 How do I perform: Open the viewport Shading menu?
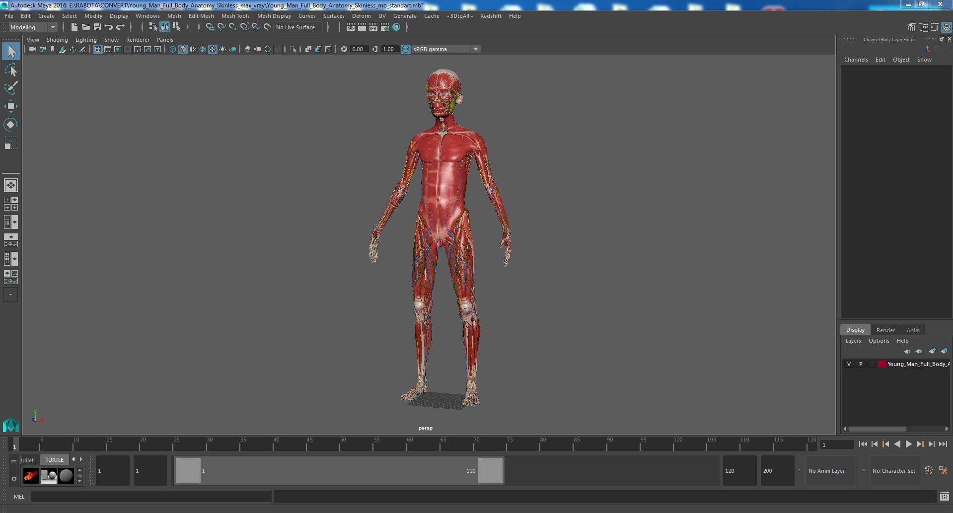(57, 40)
